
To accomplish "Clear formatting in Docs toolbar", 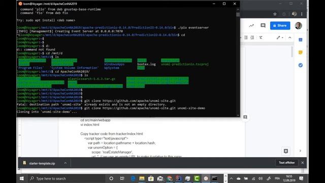I will (x=261, y=38).
